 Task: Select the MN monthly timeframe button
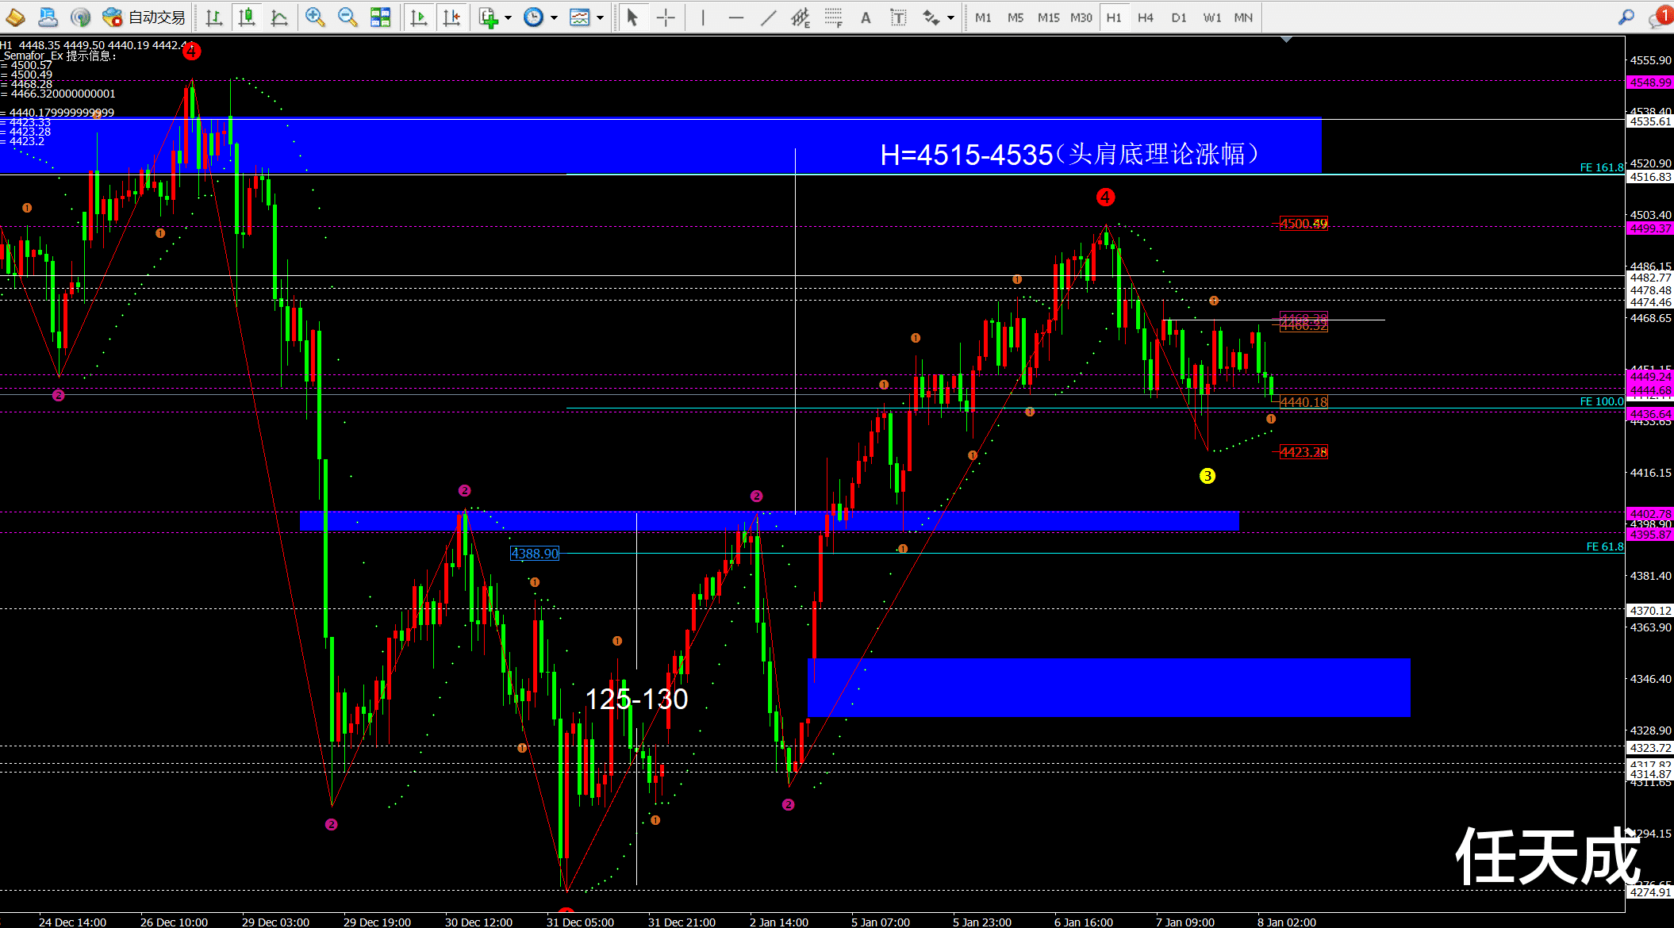(x=1243, y=17)
